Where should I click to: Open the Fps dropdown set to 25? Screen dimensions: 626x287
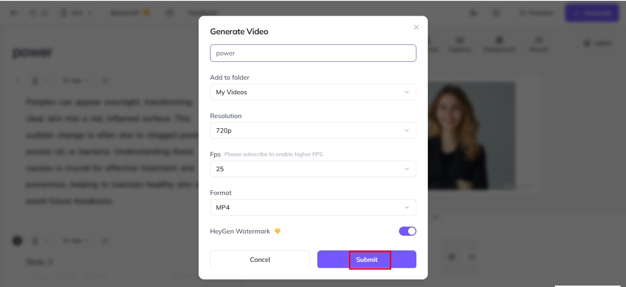pyautogui.click(x=313, y=169)
